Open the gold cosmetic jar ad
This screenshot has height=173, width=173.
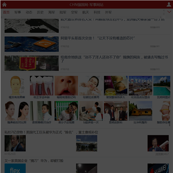(116, 86)
